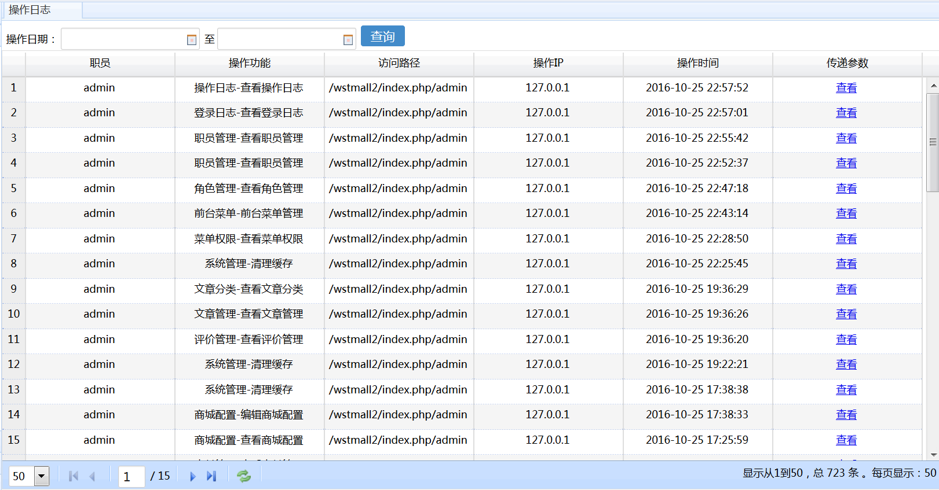Focus the start date input field
Image resolution: width=939 pixels, height=490 pixels.
pos(130,39)
